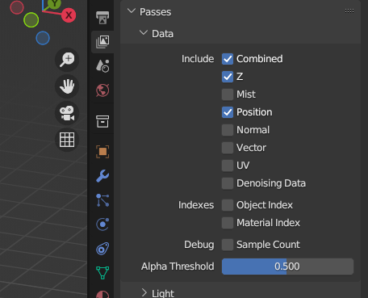Enable the Material Index checkbox
The height and width of the screenshot is (298, 368).
(x=228, y=223)
